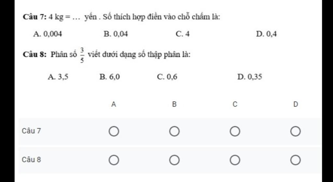Choose radio C in the Câu 7 row

(x=235, y=132)
